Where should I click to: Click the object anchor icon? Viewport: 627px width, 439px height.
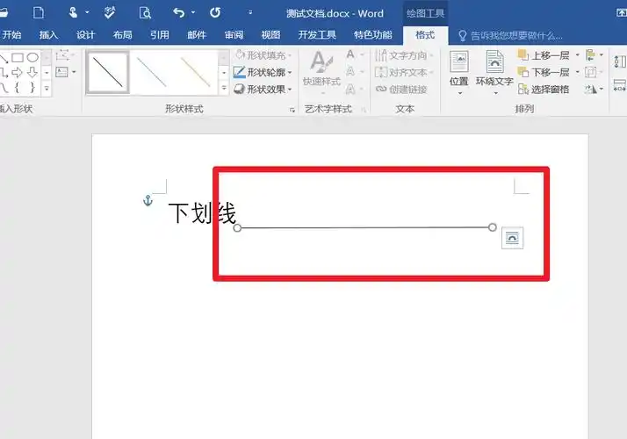[x=148, y=200]
